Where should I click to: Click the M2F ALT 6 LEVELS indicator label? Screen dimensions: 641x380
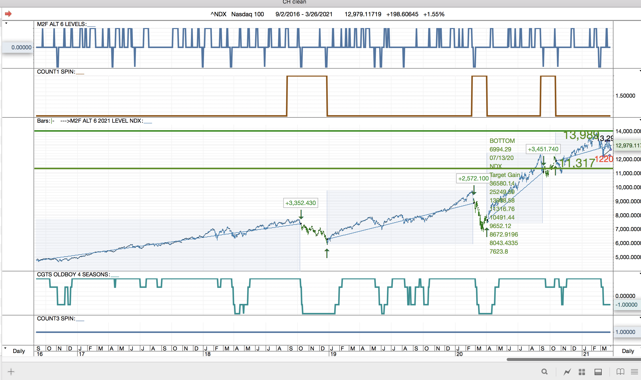coord(61,24)
